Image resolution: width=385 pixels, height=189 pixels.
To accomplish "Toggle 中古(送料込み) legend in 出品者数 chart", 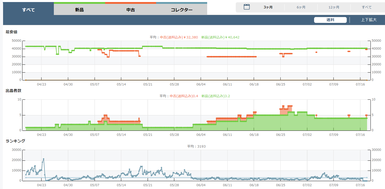I will 184,96.
